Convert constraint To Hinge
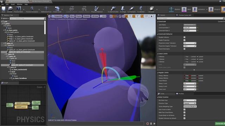The height and width of the screenshot is (126, 225). tap(123, 9)
